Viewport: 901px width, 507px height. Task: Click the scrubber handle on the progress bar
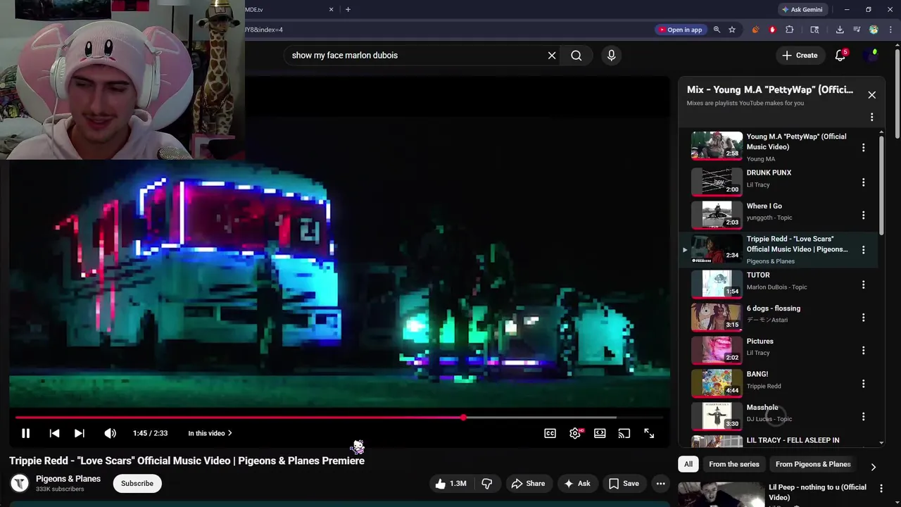[463, 418]
